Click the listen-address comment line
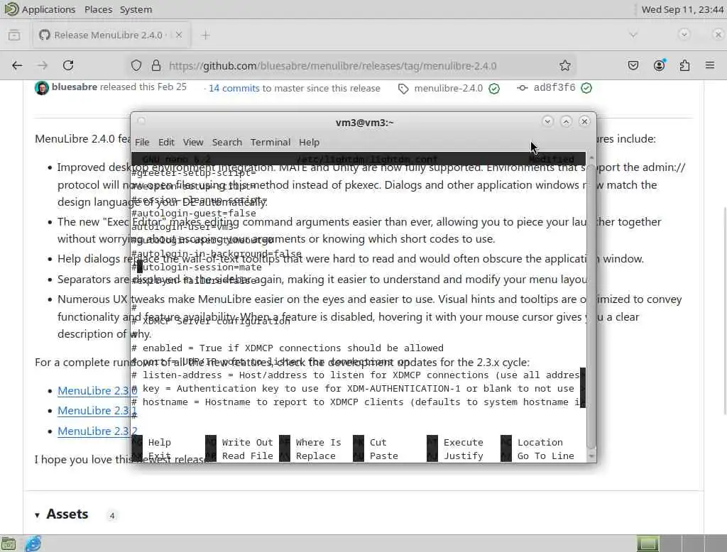Screen dimensions: 727x552 [x=355, y=375]
